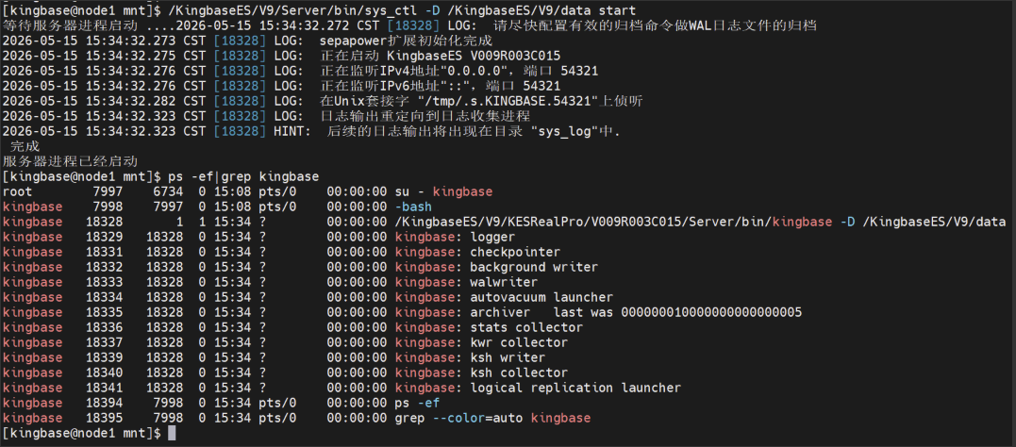Click the Unix socket /tmp/.s.KINGBASE.54321 log line
1016x447 pixels.
323,101
